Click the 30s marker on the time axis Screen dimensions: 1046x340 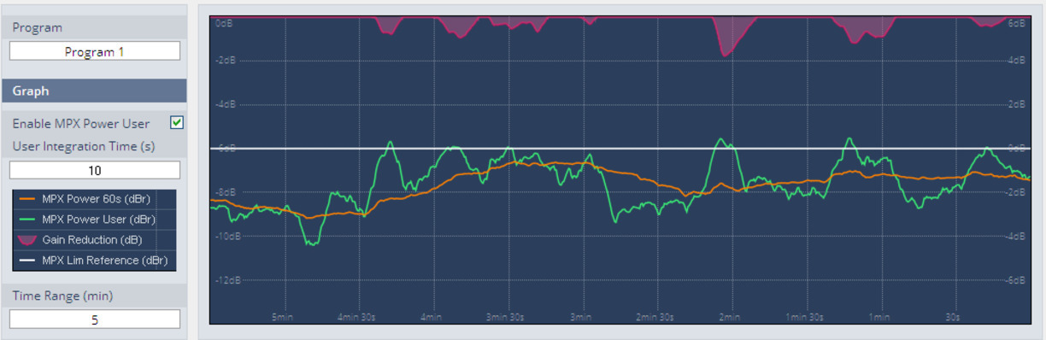click(952, 316)
